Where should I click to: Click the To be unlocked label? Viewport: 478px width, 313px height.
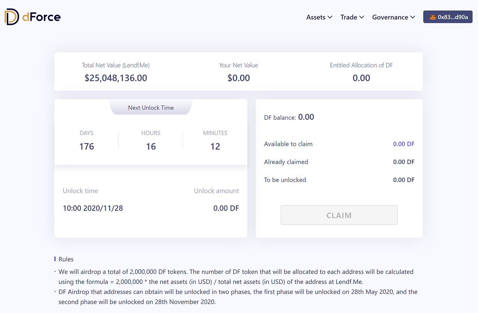(x=285, y=180)
